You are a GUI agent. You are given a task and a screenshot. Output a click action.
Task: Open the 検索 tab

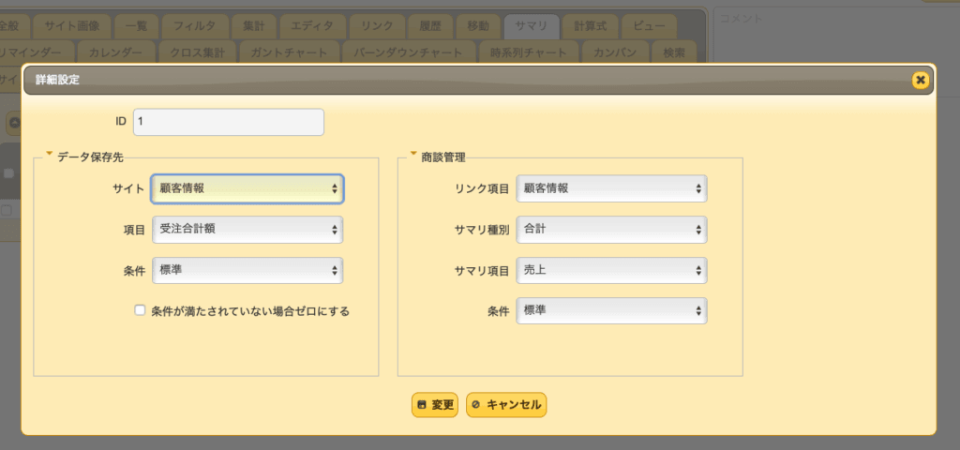point(674,52)
